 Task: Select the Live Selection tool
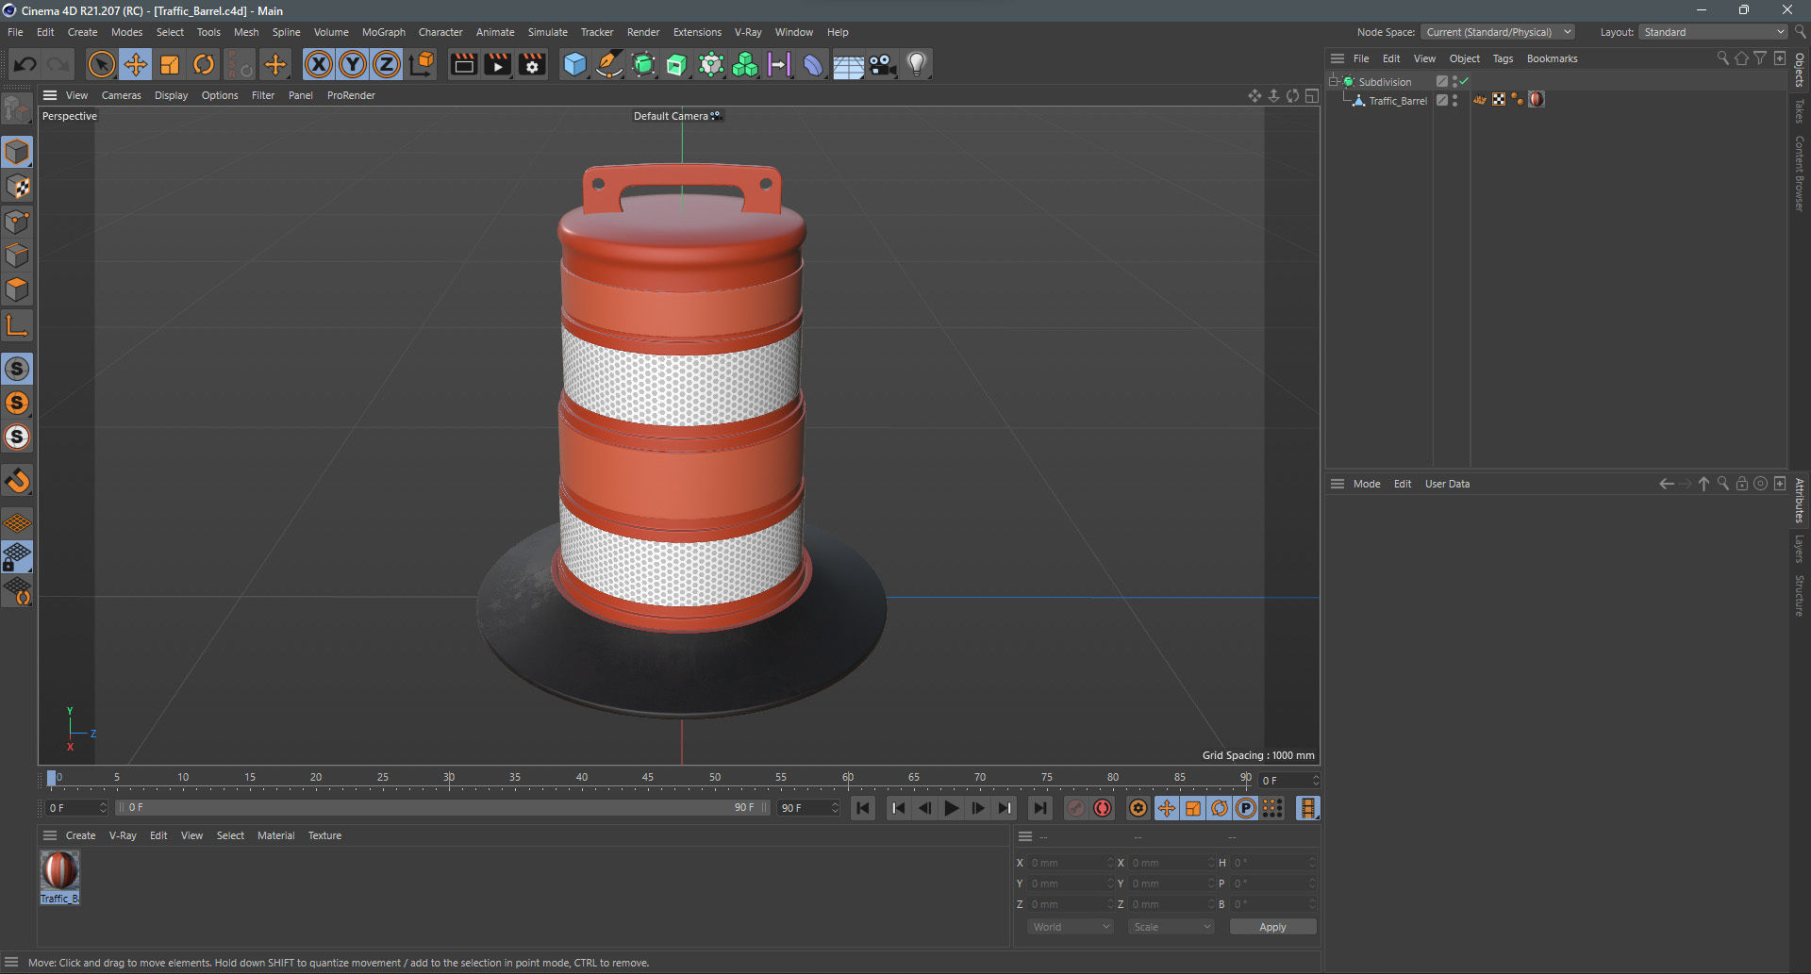[101, 64]
